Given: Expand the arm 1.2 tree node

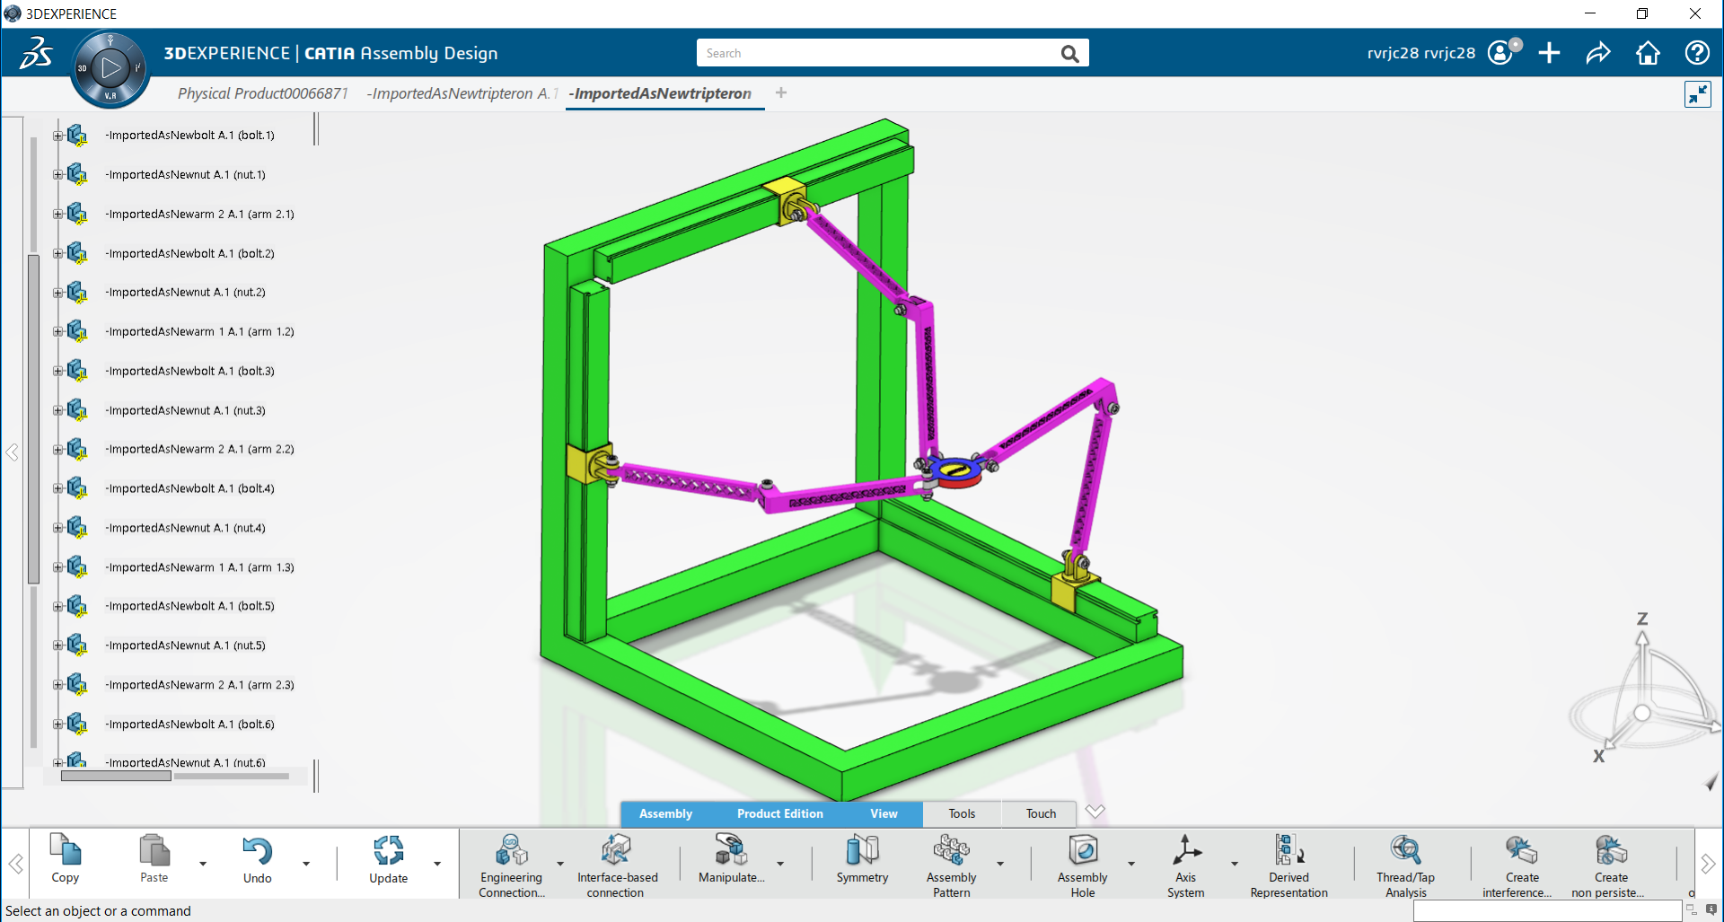Looking at the screenshot, I should 57,332.
